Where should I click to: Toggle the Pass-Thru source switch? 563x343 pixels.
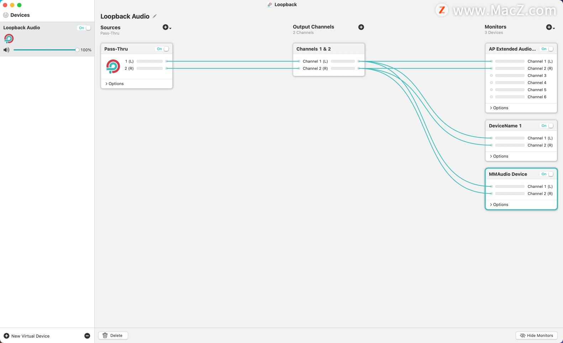162,49
